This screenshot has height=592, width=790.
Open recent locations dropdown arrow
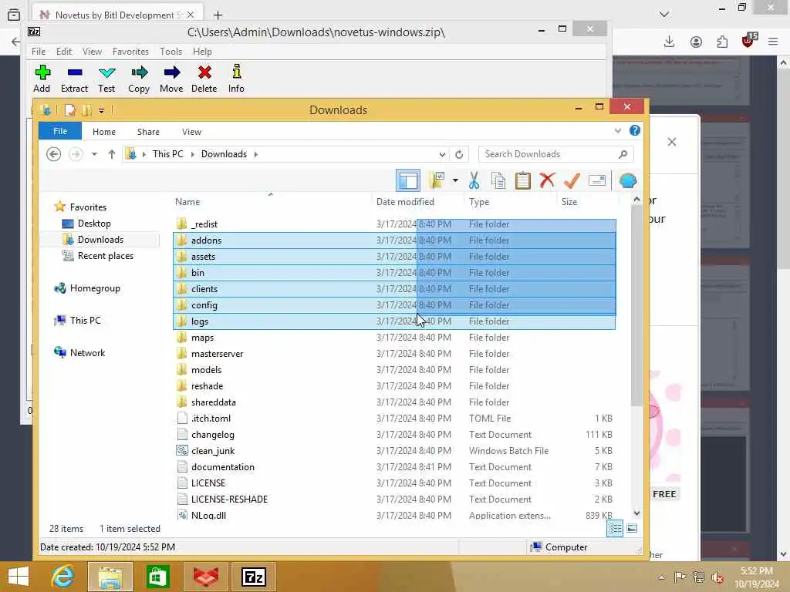tap(94, 154)
